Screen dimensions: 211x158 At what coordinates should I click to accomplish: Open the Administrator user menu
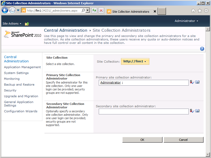pyautogui.click(x=186, y=21)
